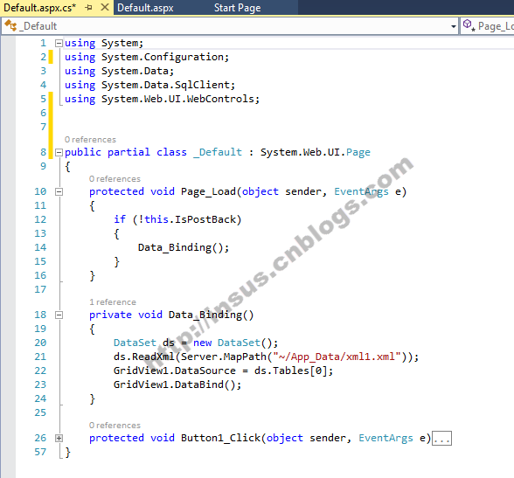Viewport: 514px width, 478px height.
Task: Click the 'Page' base type on line 8
Action: click(x=358, y=152)
